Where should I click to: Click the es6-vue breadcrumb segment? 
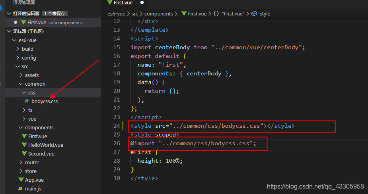point(116,13)
